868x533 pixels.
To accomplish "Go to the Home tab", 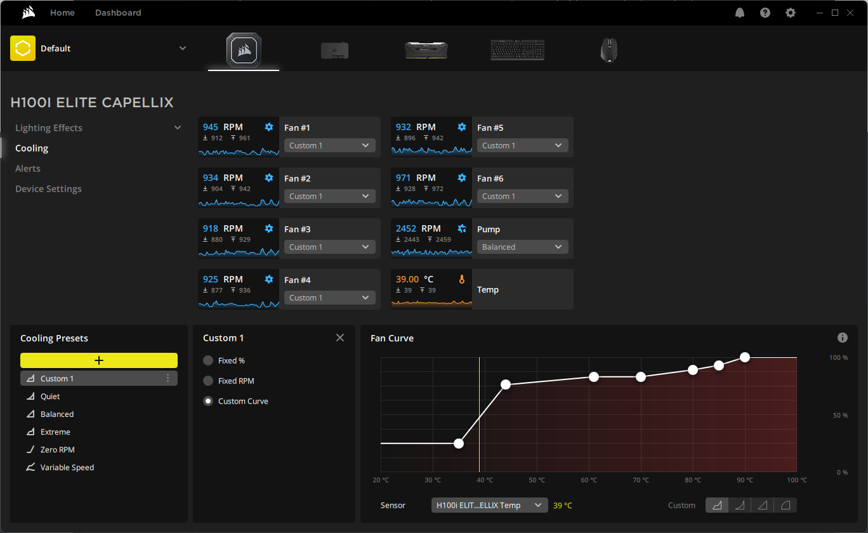I will [62, 13].
